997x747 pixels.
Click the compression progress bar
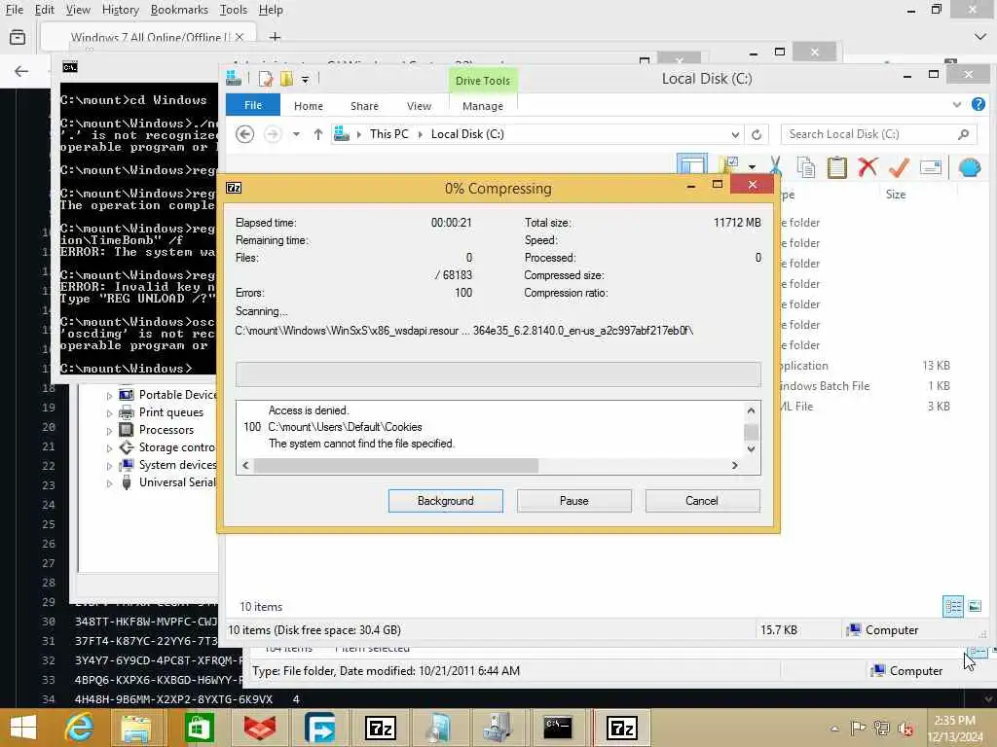pyautogui.click(x=498, y=374)
